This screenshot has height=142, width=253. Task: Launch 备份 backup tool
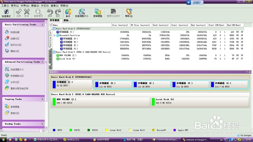tap(68, 13)
